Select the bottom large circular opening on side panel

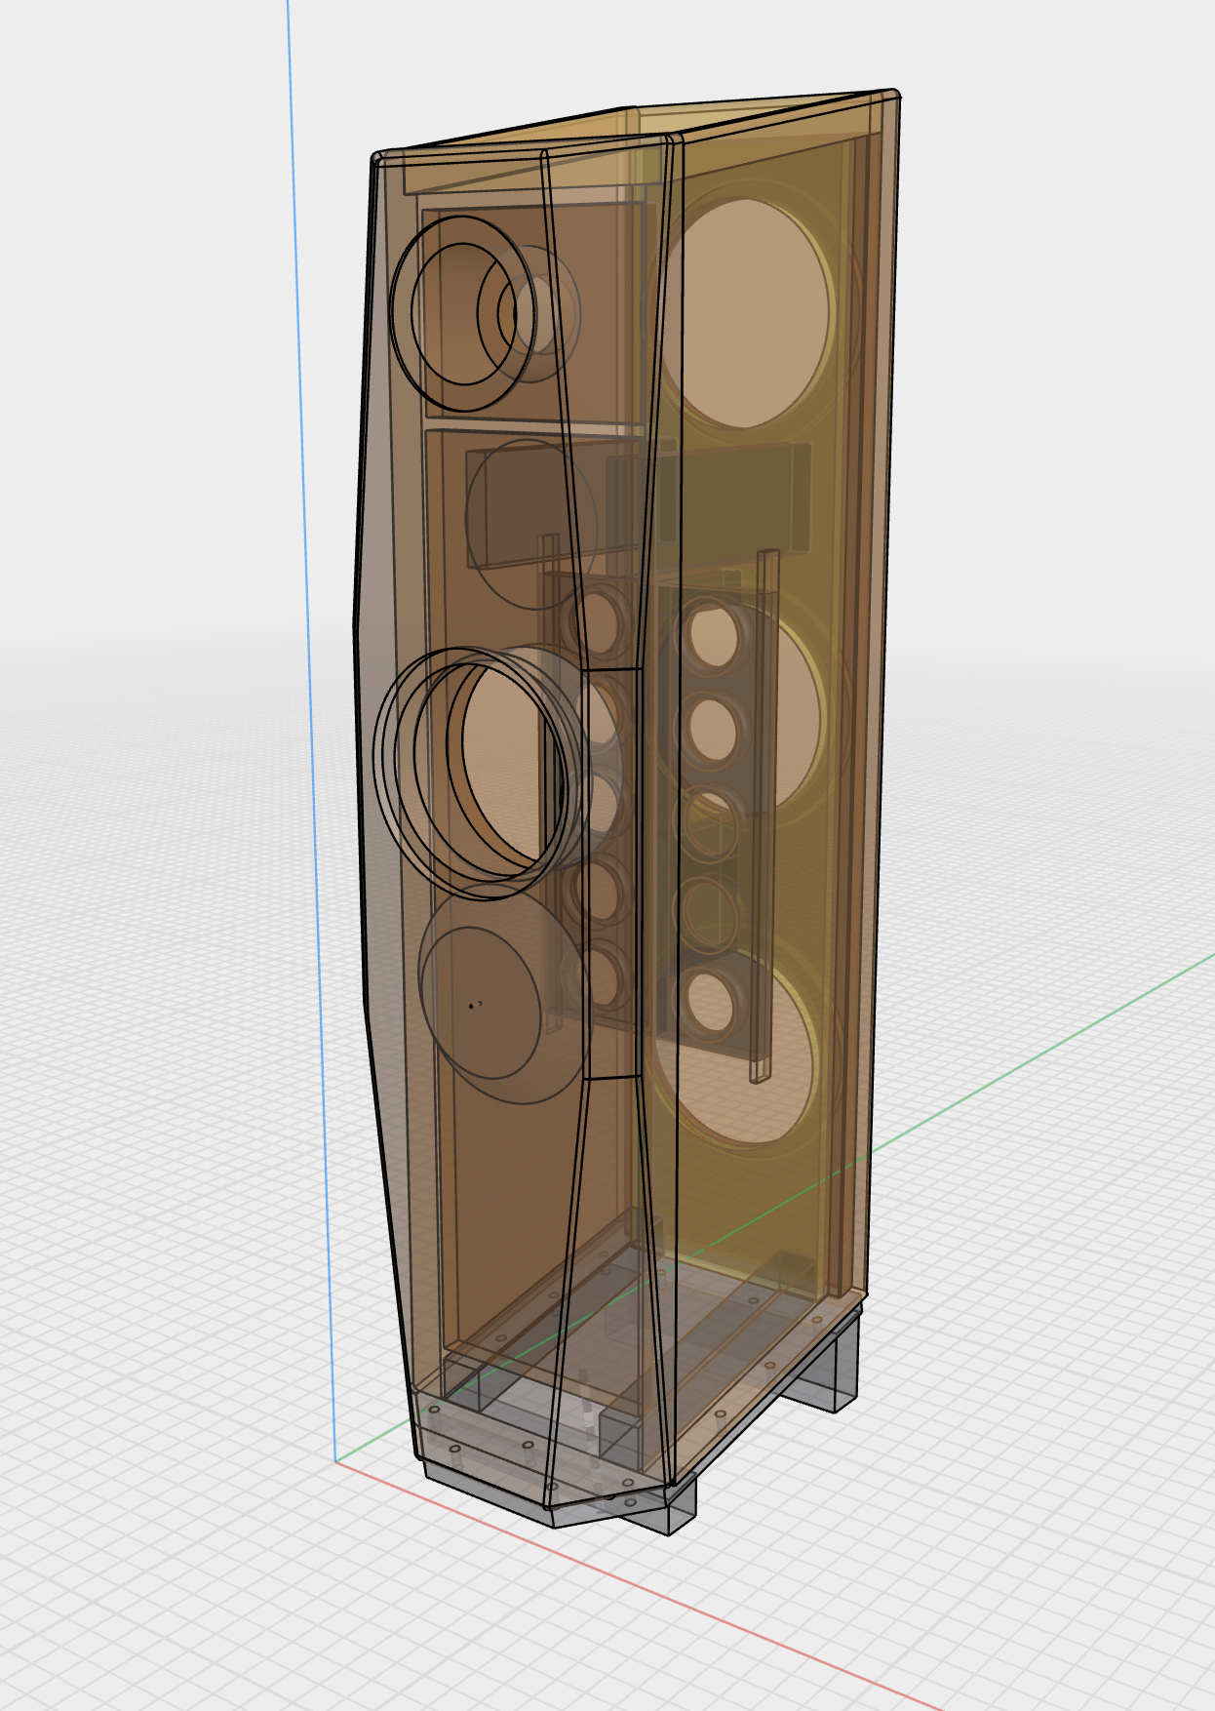coord(734,1047)
